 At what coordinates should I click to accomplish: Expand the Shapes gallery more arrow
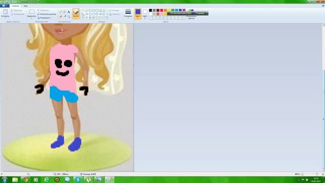tap(107, 17)
